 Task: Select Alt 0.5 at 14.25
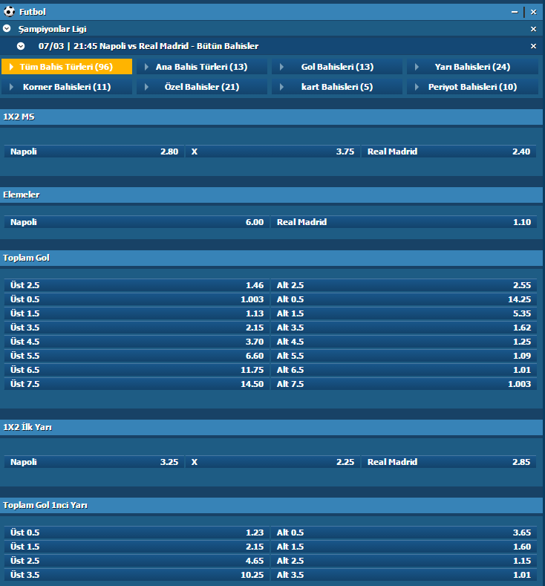click(x=403, y=299)
